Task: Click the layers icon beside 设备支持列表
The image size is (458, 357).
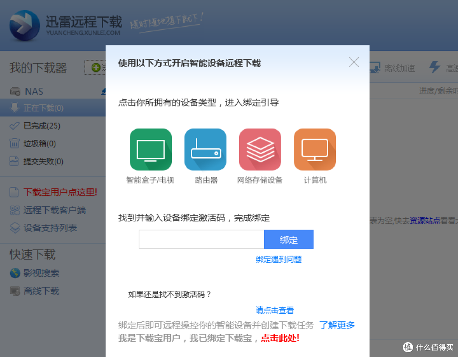Action: coord(15,228)
